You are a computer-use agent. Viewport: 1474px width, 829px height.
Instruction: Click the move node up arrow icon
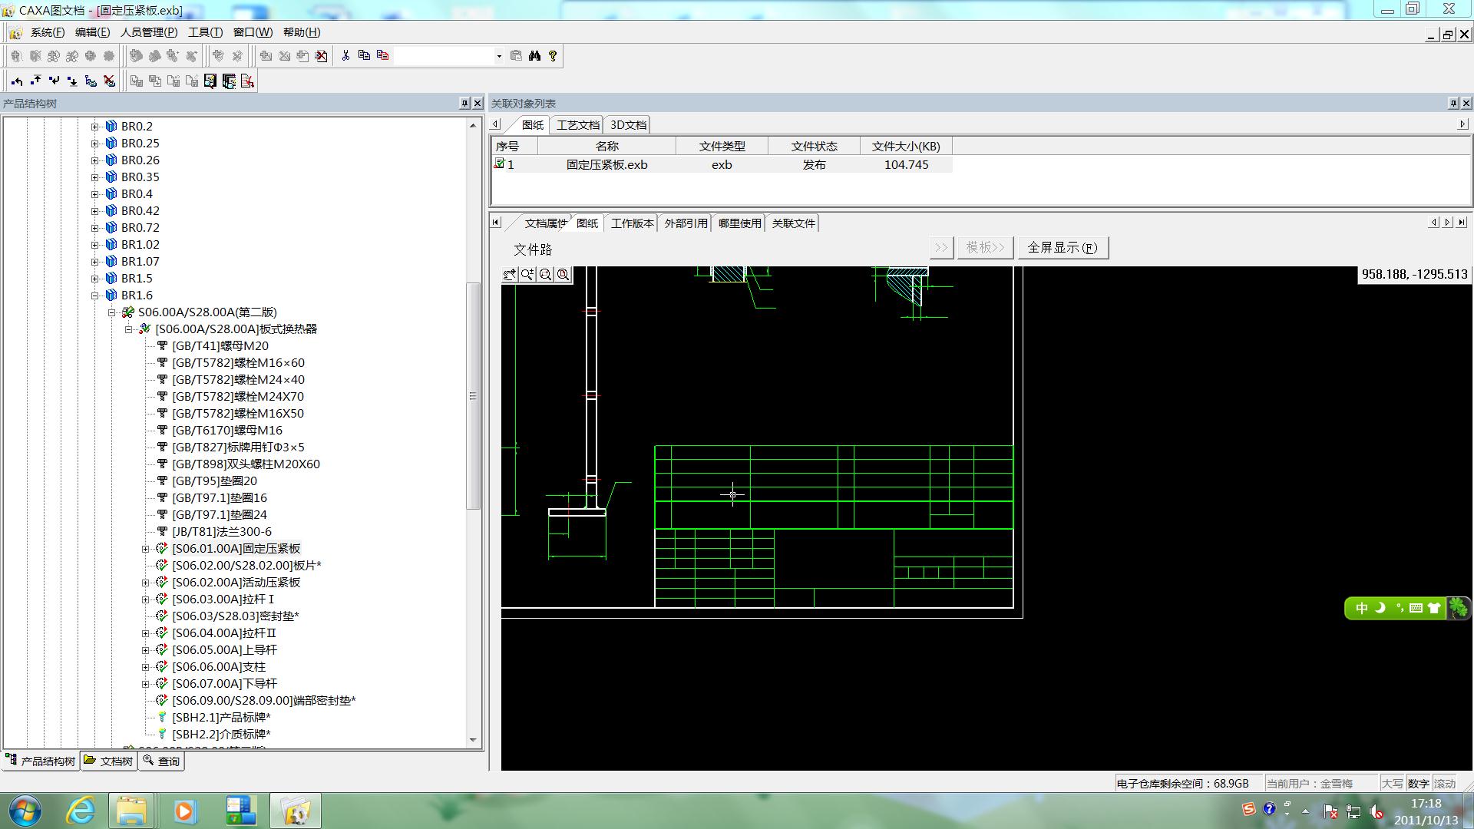pos(35,81)
